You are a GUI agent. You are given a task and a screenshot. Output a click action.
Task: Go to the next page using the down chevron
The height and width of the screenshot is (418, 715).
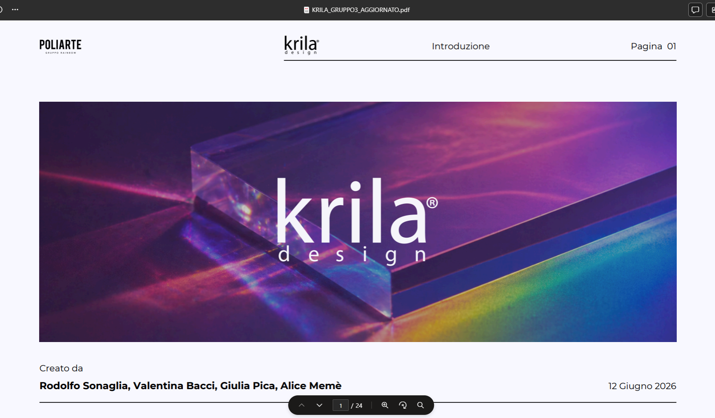[x=319, y=405]
